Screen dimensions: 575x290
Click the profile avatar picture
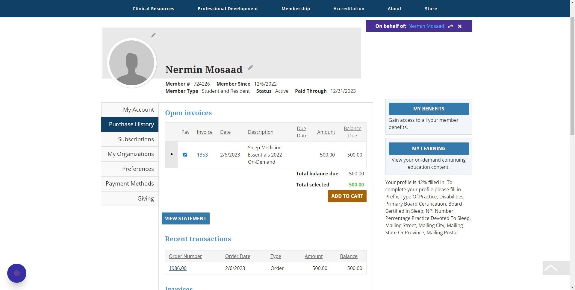[132, 63]
